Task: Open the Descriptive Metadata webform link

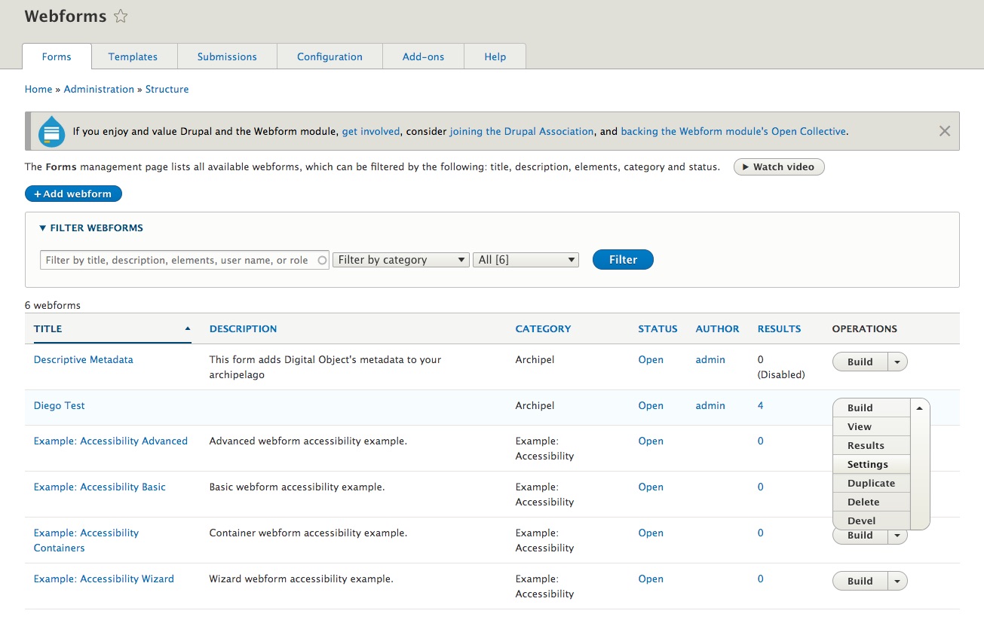Action: (83, 360)
